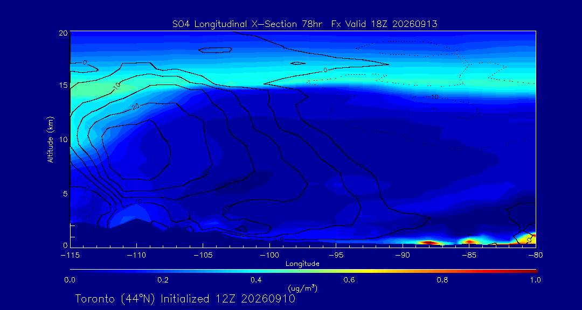Select the -115 longitude tick label
The image size is (582, 310).
[x=70, y=256]
